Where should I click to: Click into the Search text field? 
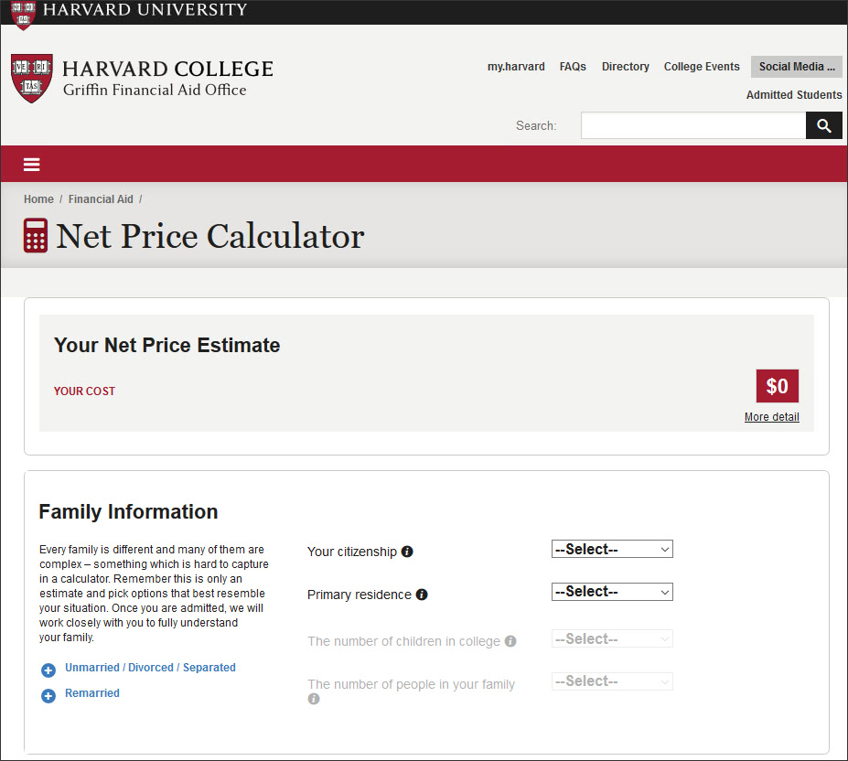point(692,125)
